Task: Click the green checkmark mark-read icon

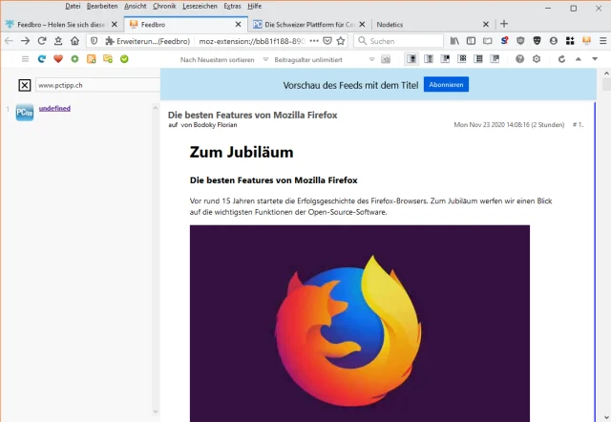Action: (x=124, y=59)
